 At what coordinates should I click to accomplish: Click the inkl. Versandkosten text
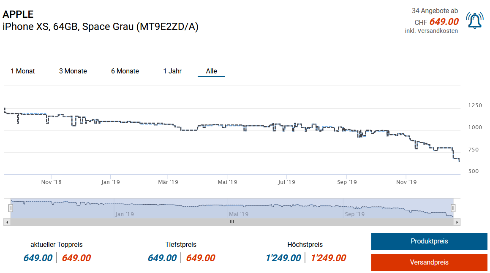click(431, 31)
